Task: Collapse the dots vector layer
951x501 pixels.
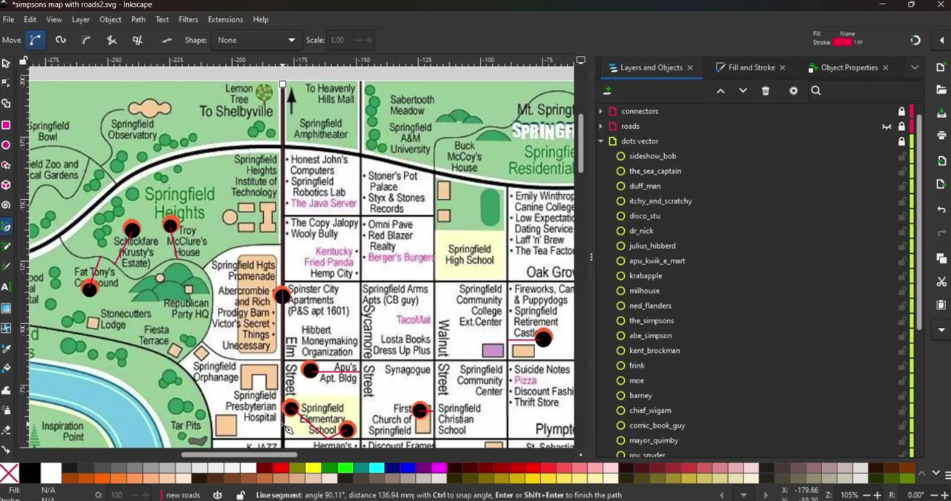Action: [x=600, y=141]
